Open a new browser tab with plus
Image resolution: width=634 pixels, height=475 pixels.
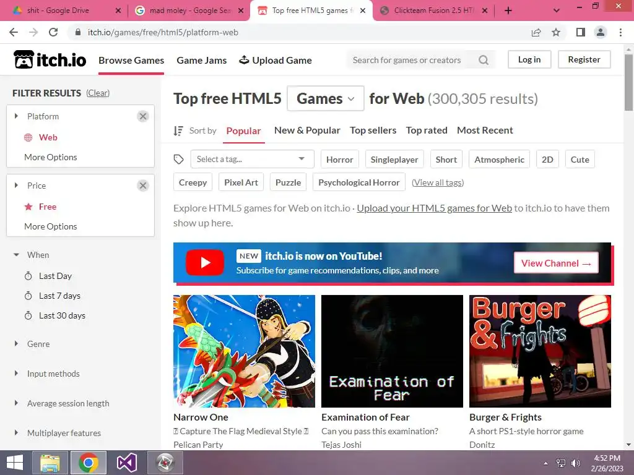[508, 11]
